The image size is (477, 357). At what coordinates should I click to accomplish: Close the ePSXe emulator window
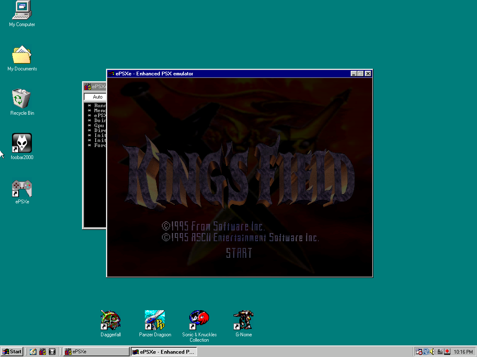(x=368, y=74)
